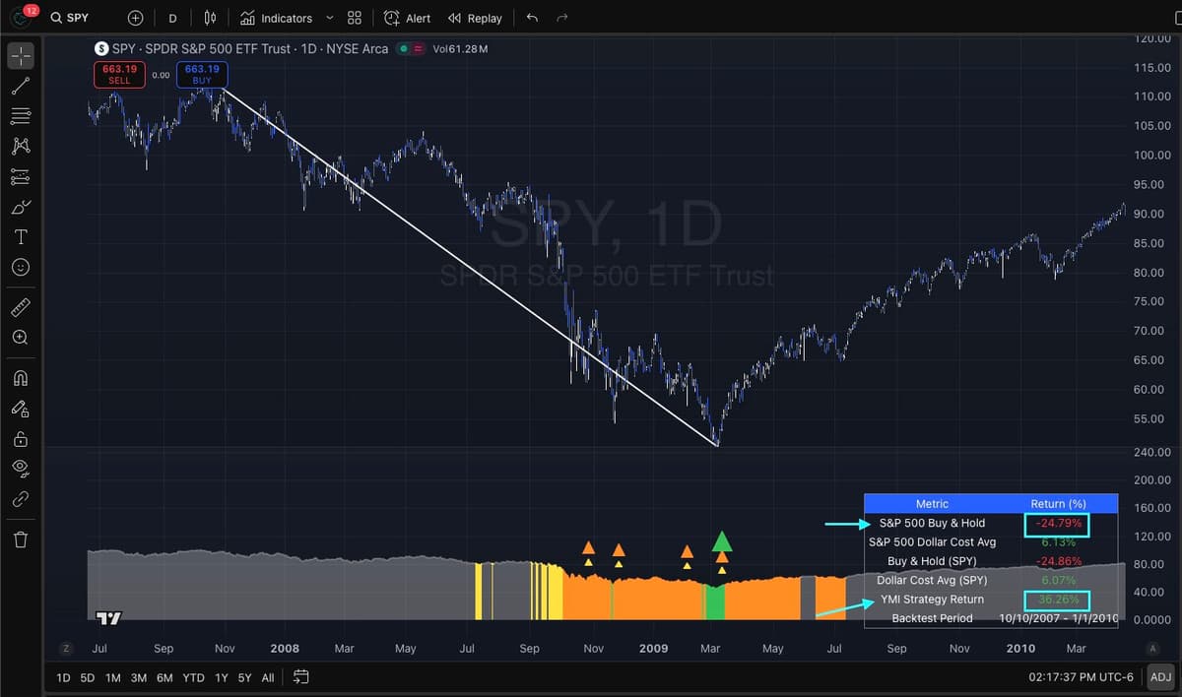
Task: Open the SPY symbol search field
Action: pyautogui.click(x=70, y=17)
